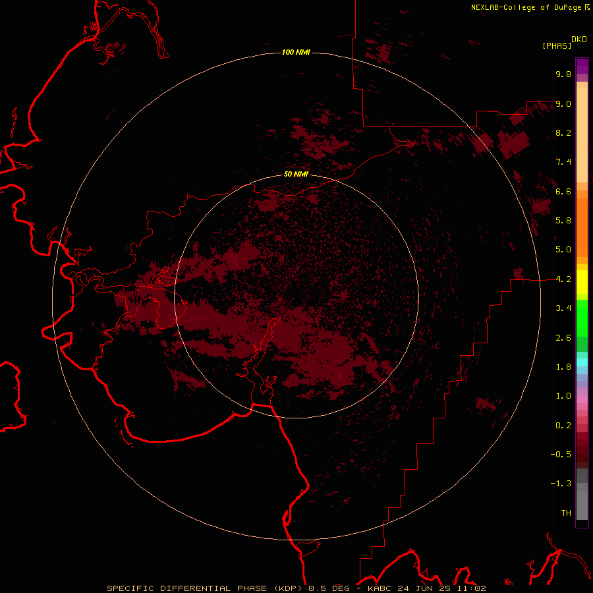593x593 pixels.
Task: Click the 5.8 scale value
Action: pyautogui.click(x=563, y=221)
